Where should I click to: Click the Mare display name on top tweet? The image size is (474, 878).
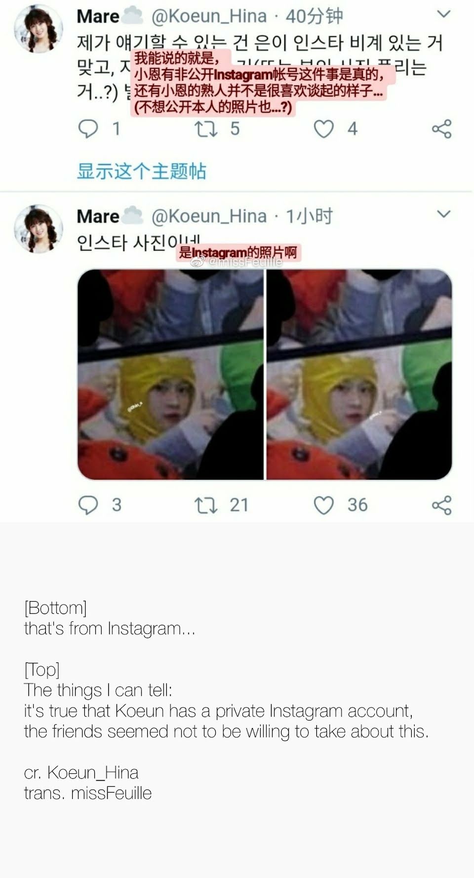pos(98,16)
